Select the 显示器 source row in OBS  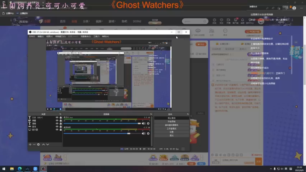tap(45, 130)
